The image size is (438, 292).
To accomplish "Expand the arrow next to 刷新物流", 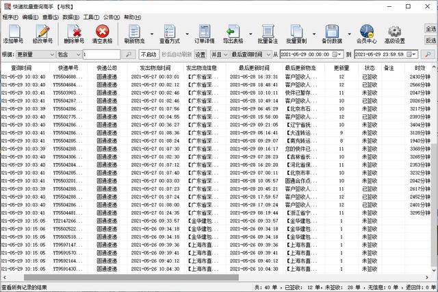I will point(152,34).
